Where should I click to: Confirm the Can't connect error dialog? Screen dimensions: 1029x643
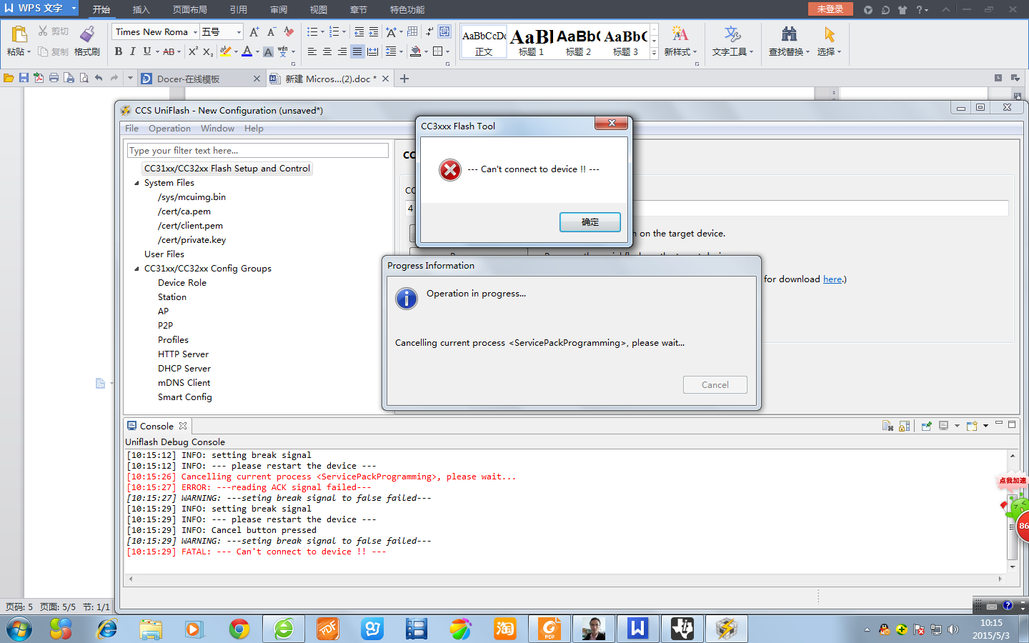[x=590, y=222]
